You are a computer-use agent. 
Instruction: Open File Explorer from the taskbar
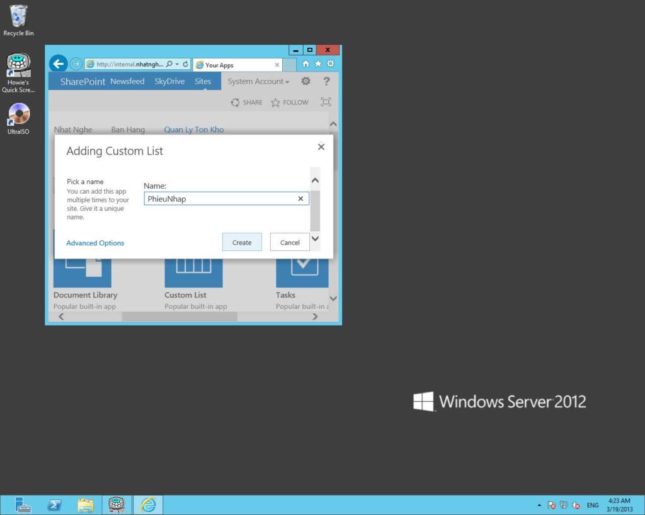tap(86, 505)
